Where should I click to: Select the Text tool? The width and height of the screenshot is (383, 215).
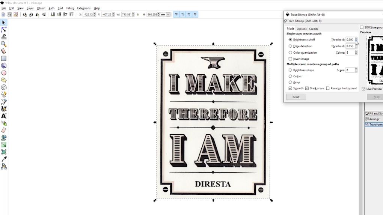(x=4, y=116)
